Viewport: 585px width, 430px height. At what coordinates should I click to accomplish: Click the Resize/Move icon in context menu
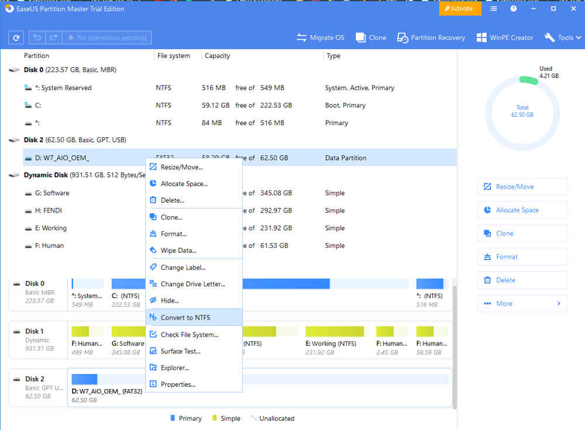(x=153, y=167)
